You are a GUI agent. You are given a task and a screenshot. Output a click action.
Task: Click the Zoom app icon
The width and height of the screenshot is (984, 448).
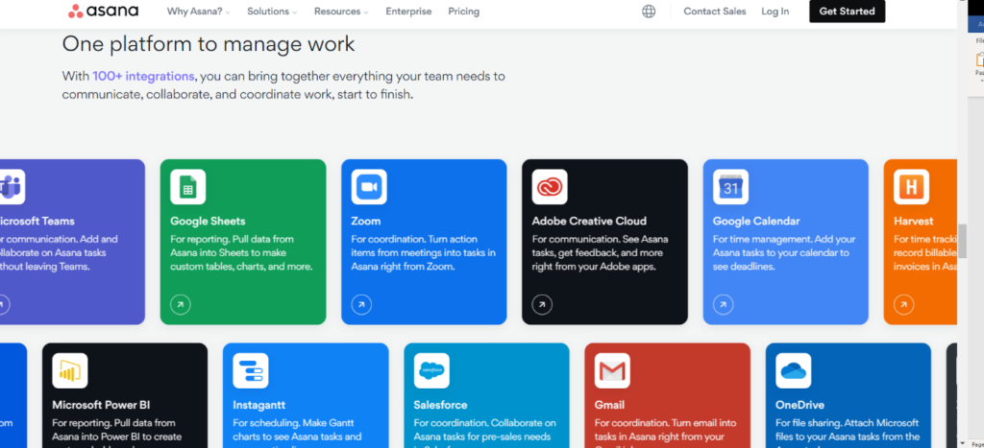369,187
